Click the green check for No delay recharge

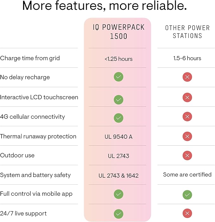click(118, 77)
